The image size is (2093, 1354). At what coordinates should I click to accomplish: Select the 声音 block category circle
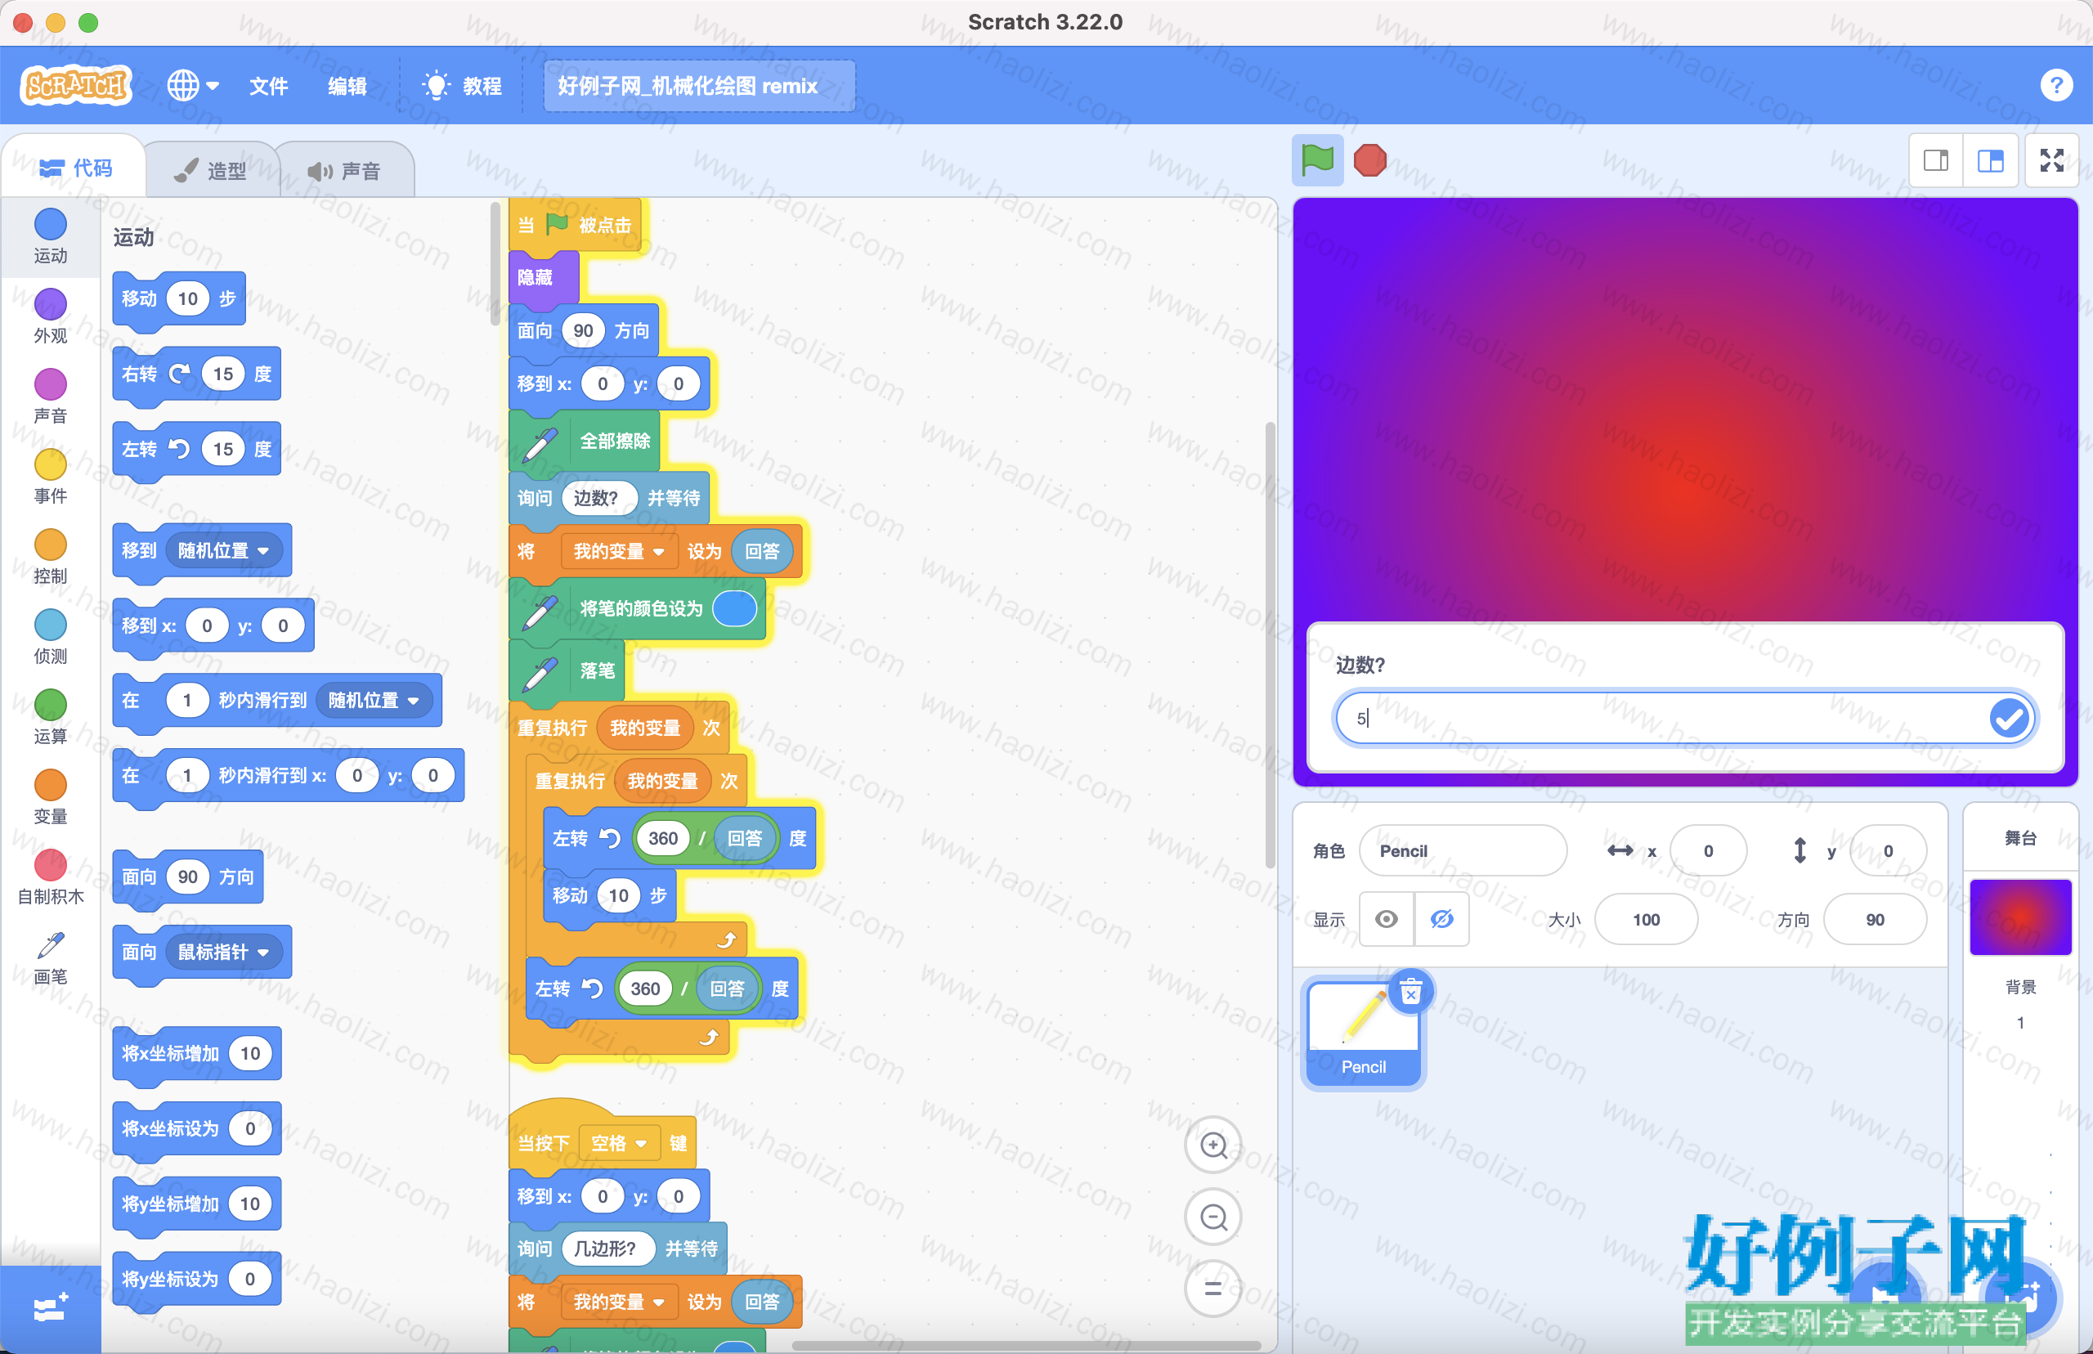coord(50,396)
